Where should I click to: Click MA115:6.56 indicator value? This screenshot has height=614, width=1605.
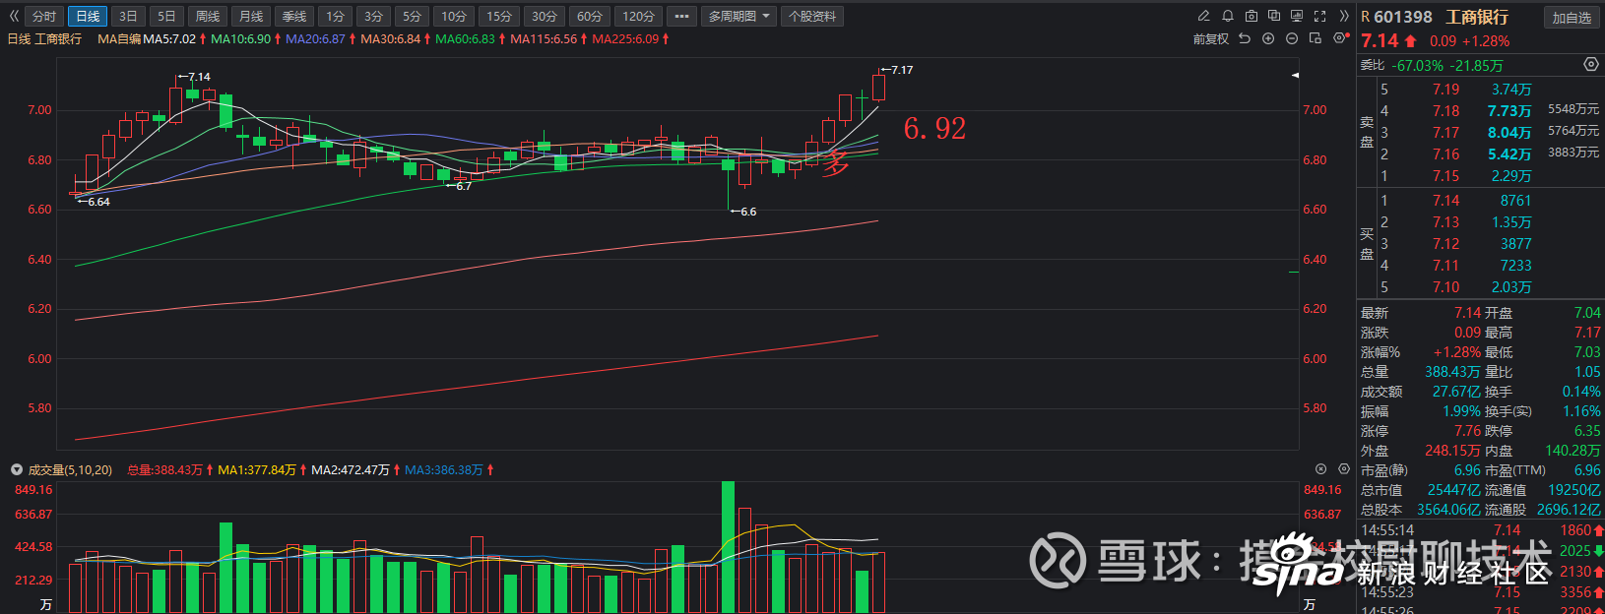point(544,38)
